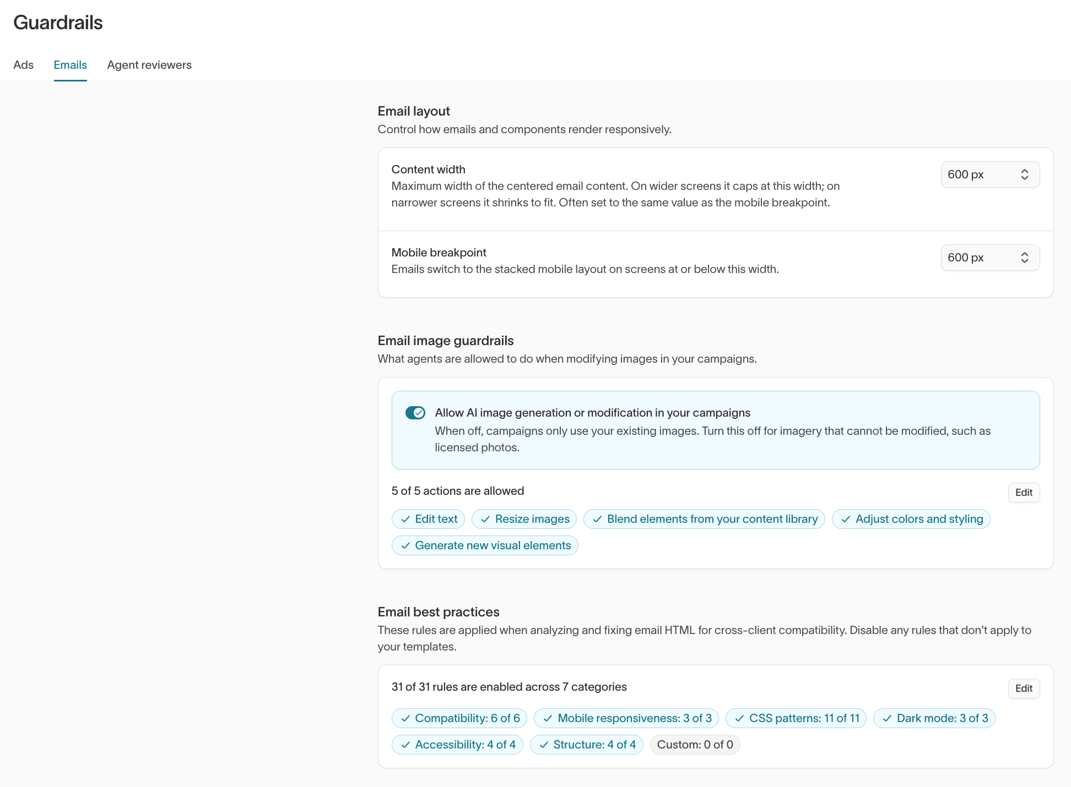Click the Accessibility: 4 of 4 chip
The height and width of the screenshot is (787, 1071).
(457, 745)
